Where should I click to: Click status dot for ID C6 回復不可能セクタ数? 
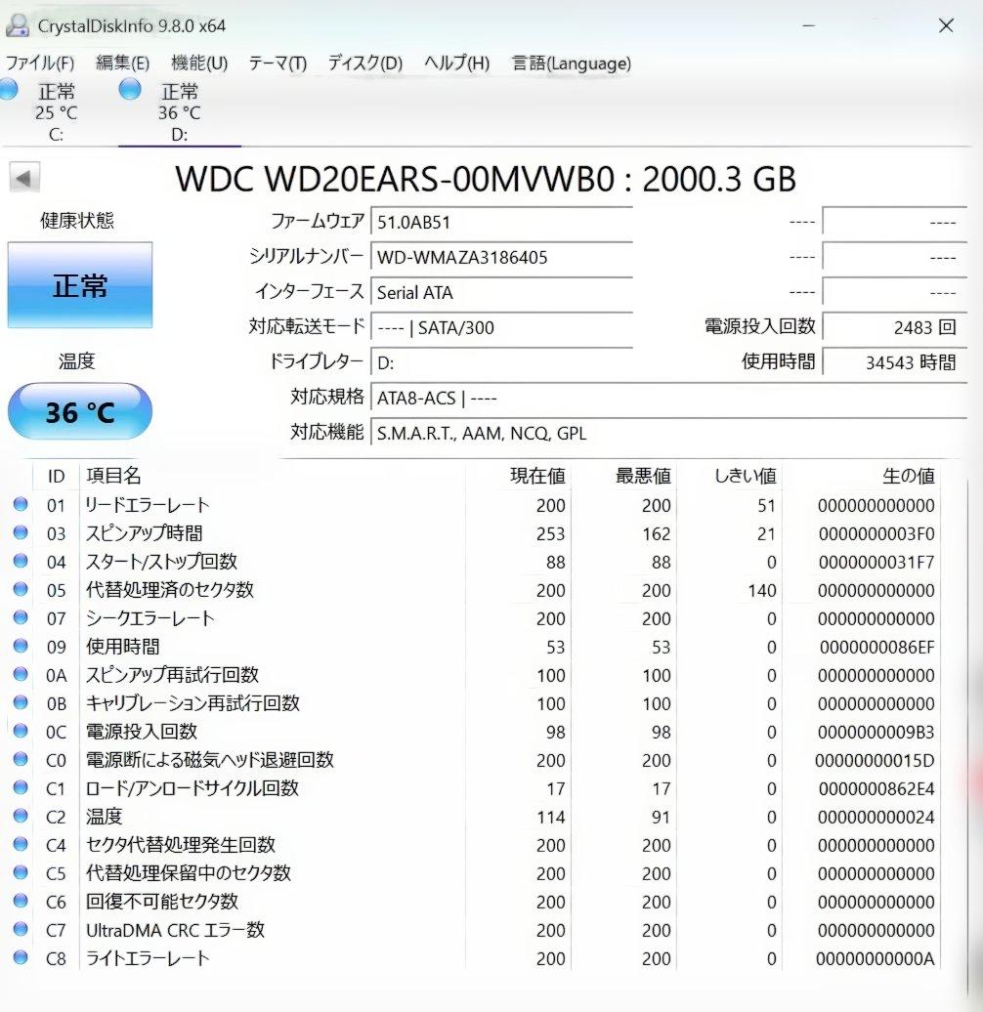[21, 901]
